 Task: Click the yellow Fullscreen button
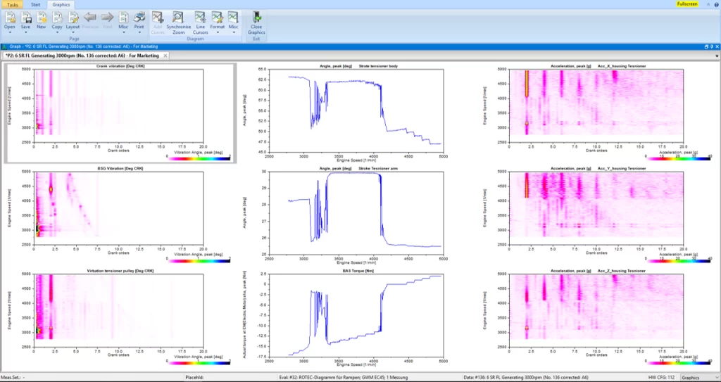click(x=687, y=4)
